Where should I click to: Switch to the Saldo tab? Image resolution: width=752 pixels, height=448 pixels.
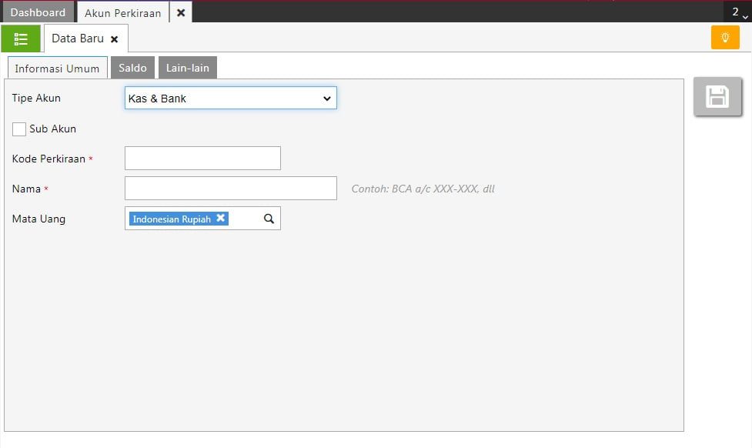coord(132,68)
